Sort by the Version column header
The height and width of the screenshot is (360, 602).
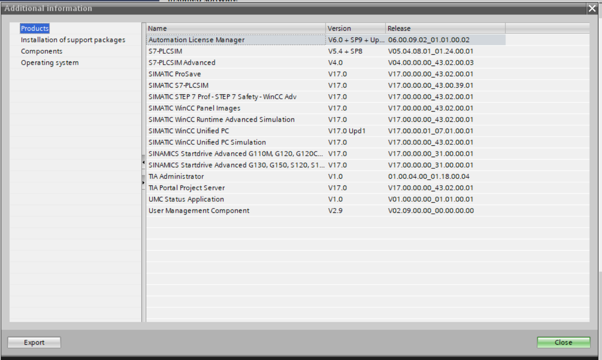coord(356,28)
